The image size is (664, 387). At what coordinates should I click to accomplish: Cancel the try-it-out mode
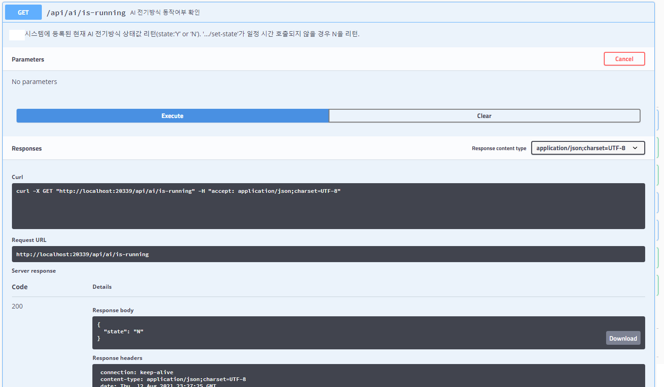624,59
